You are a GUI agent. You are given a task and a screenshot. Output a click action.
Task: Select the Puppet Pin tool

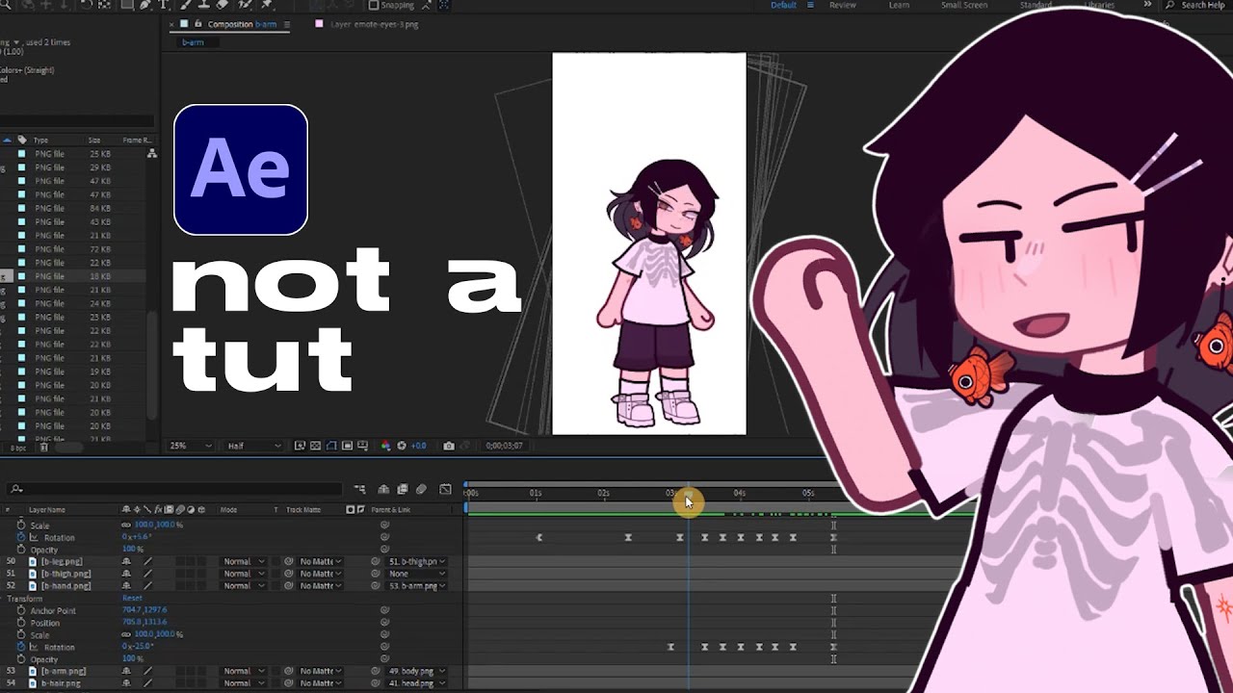pyautogui.click(x=267, y=5)
